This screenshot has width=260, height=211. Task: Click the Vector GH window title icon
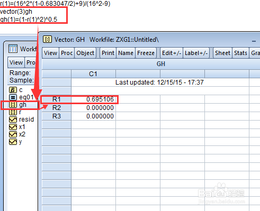pos(47,39)
